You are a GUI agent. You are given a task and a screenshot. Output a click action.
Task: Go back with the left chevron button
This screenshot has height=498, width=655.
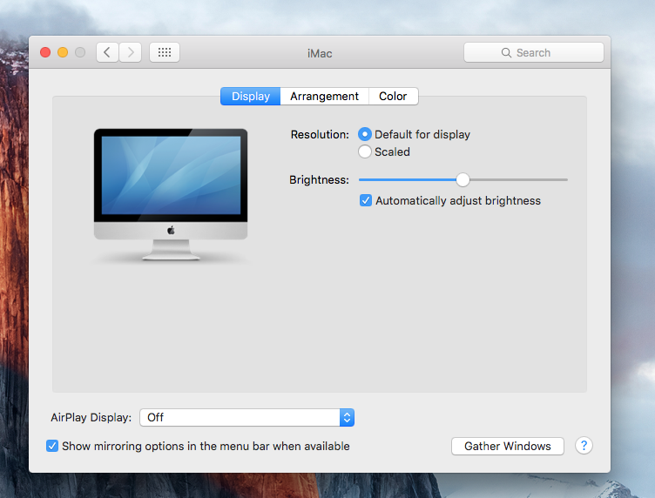pos(107,52)
